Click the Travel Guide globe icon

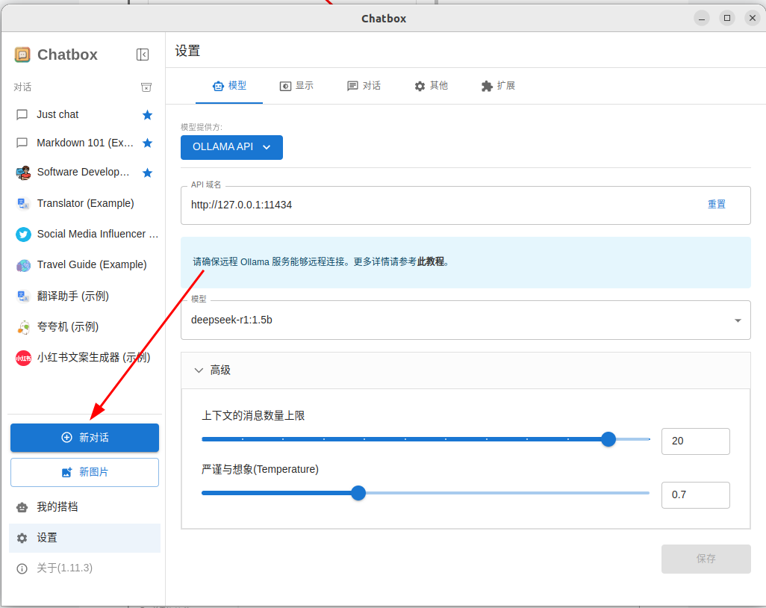pyautogui.click(x=23, y=265)
